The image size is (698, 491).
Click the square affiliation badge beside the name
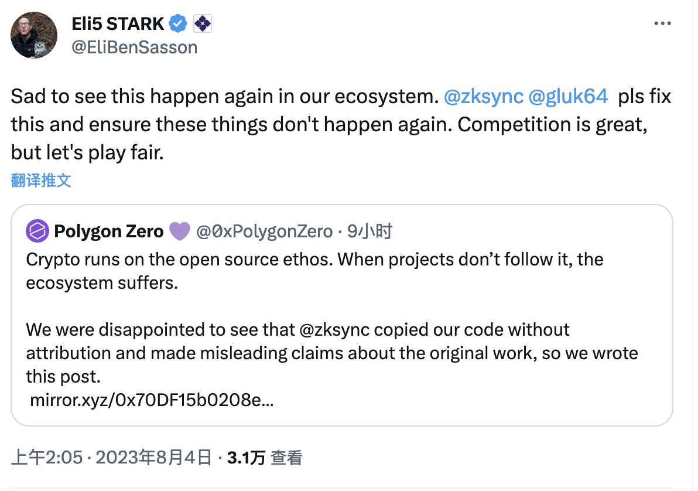pos(202,23)
